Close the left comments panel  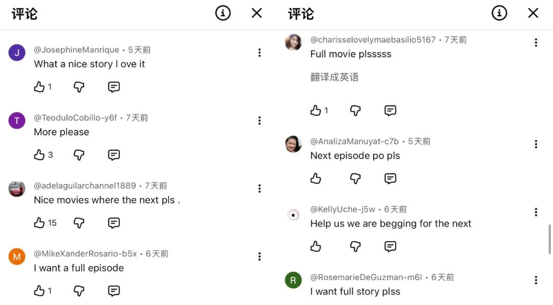pyautogui.click(x=257, y=13)
